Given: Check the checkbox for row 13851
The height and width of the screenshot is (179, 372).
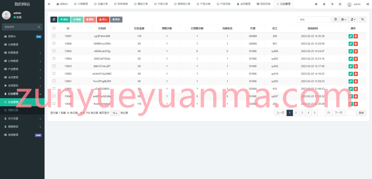Looking at the screenshot, I should (x=54, y=81).
